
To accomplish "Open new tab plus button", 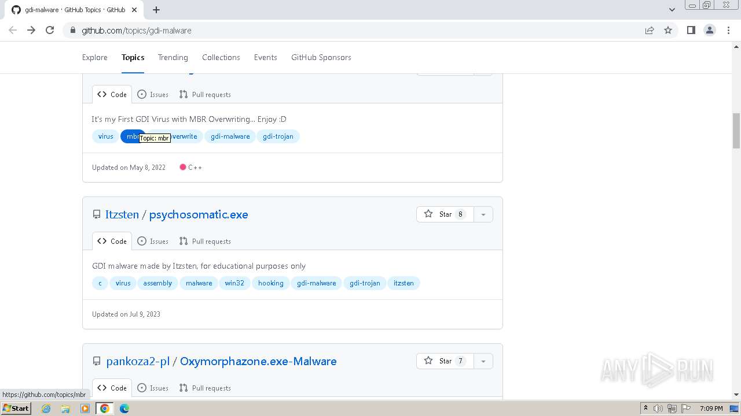I will coord(156,9).
